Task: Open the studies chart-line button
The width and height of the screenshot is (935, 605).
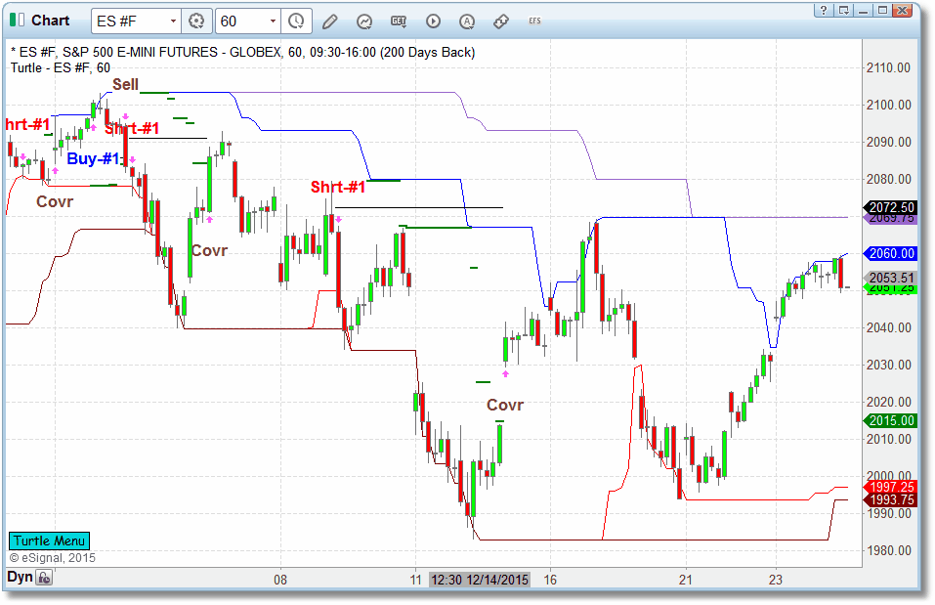Action: [x=363, y=22]
